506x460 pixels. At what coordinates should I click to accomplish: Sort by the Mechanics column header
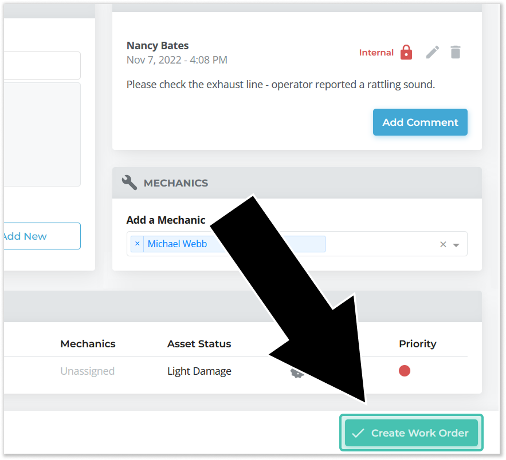pos(88,344)
